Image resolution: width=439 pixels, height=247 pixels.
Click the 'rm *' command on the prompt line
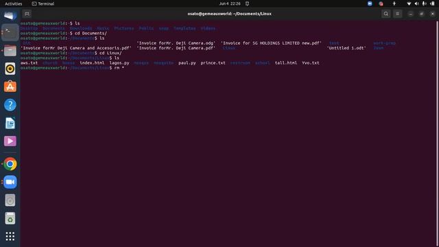(x=119, y=68)
